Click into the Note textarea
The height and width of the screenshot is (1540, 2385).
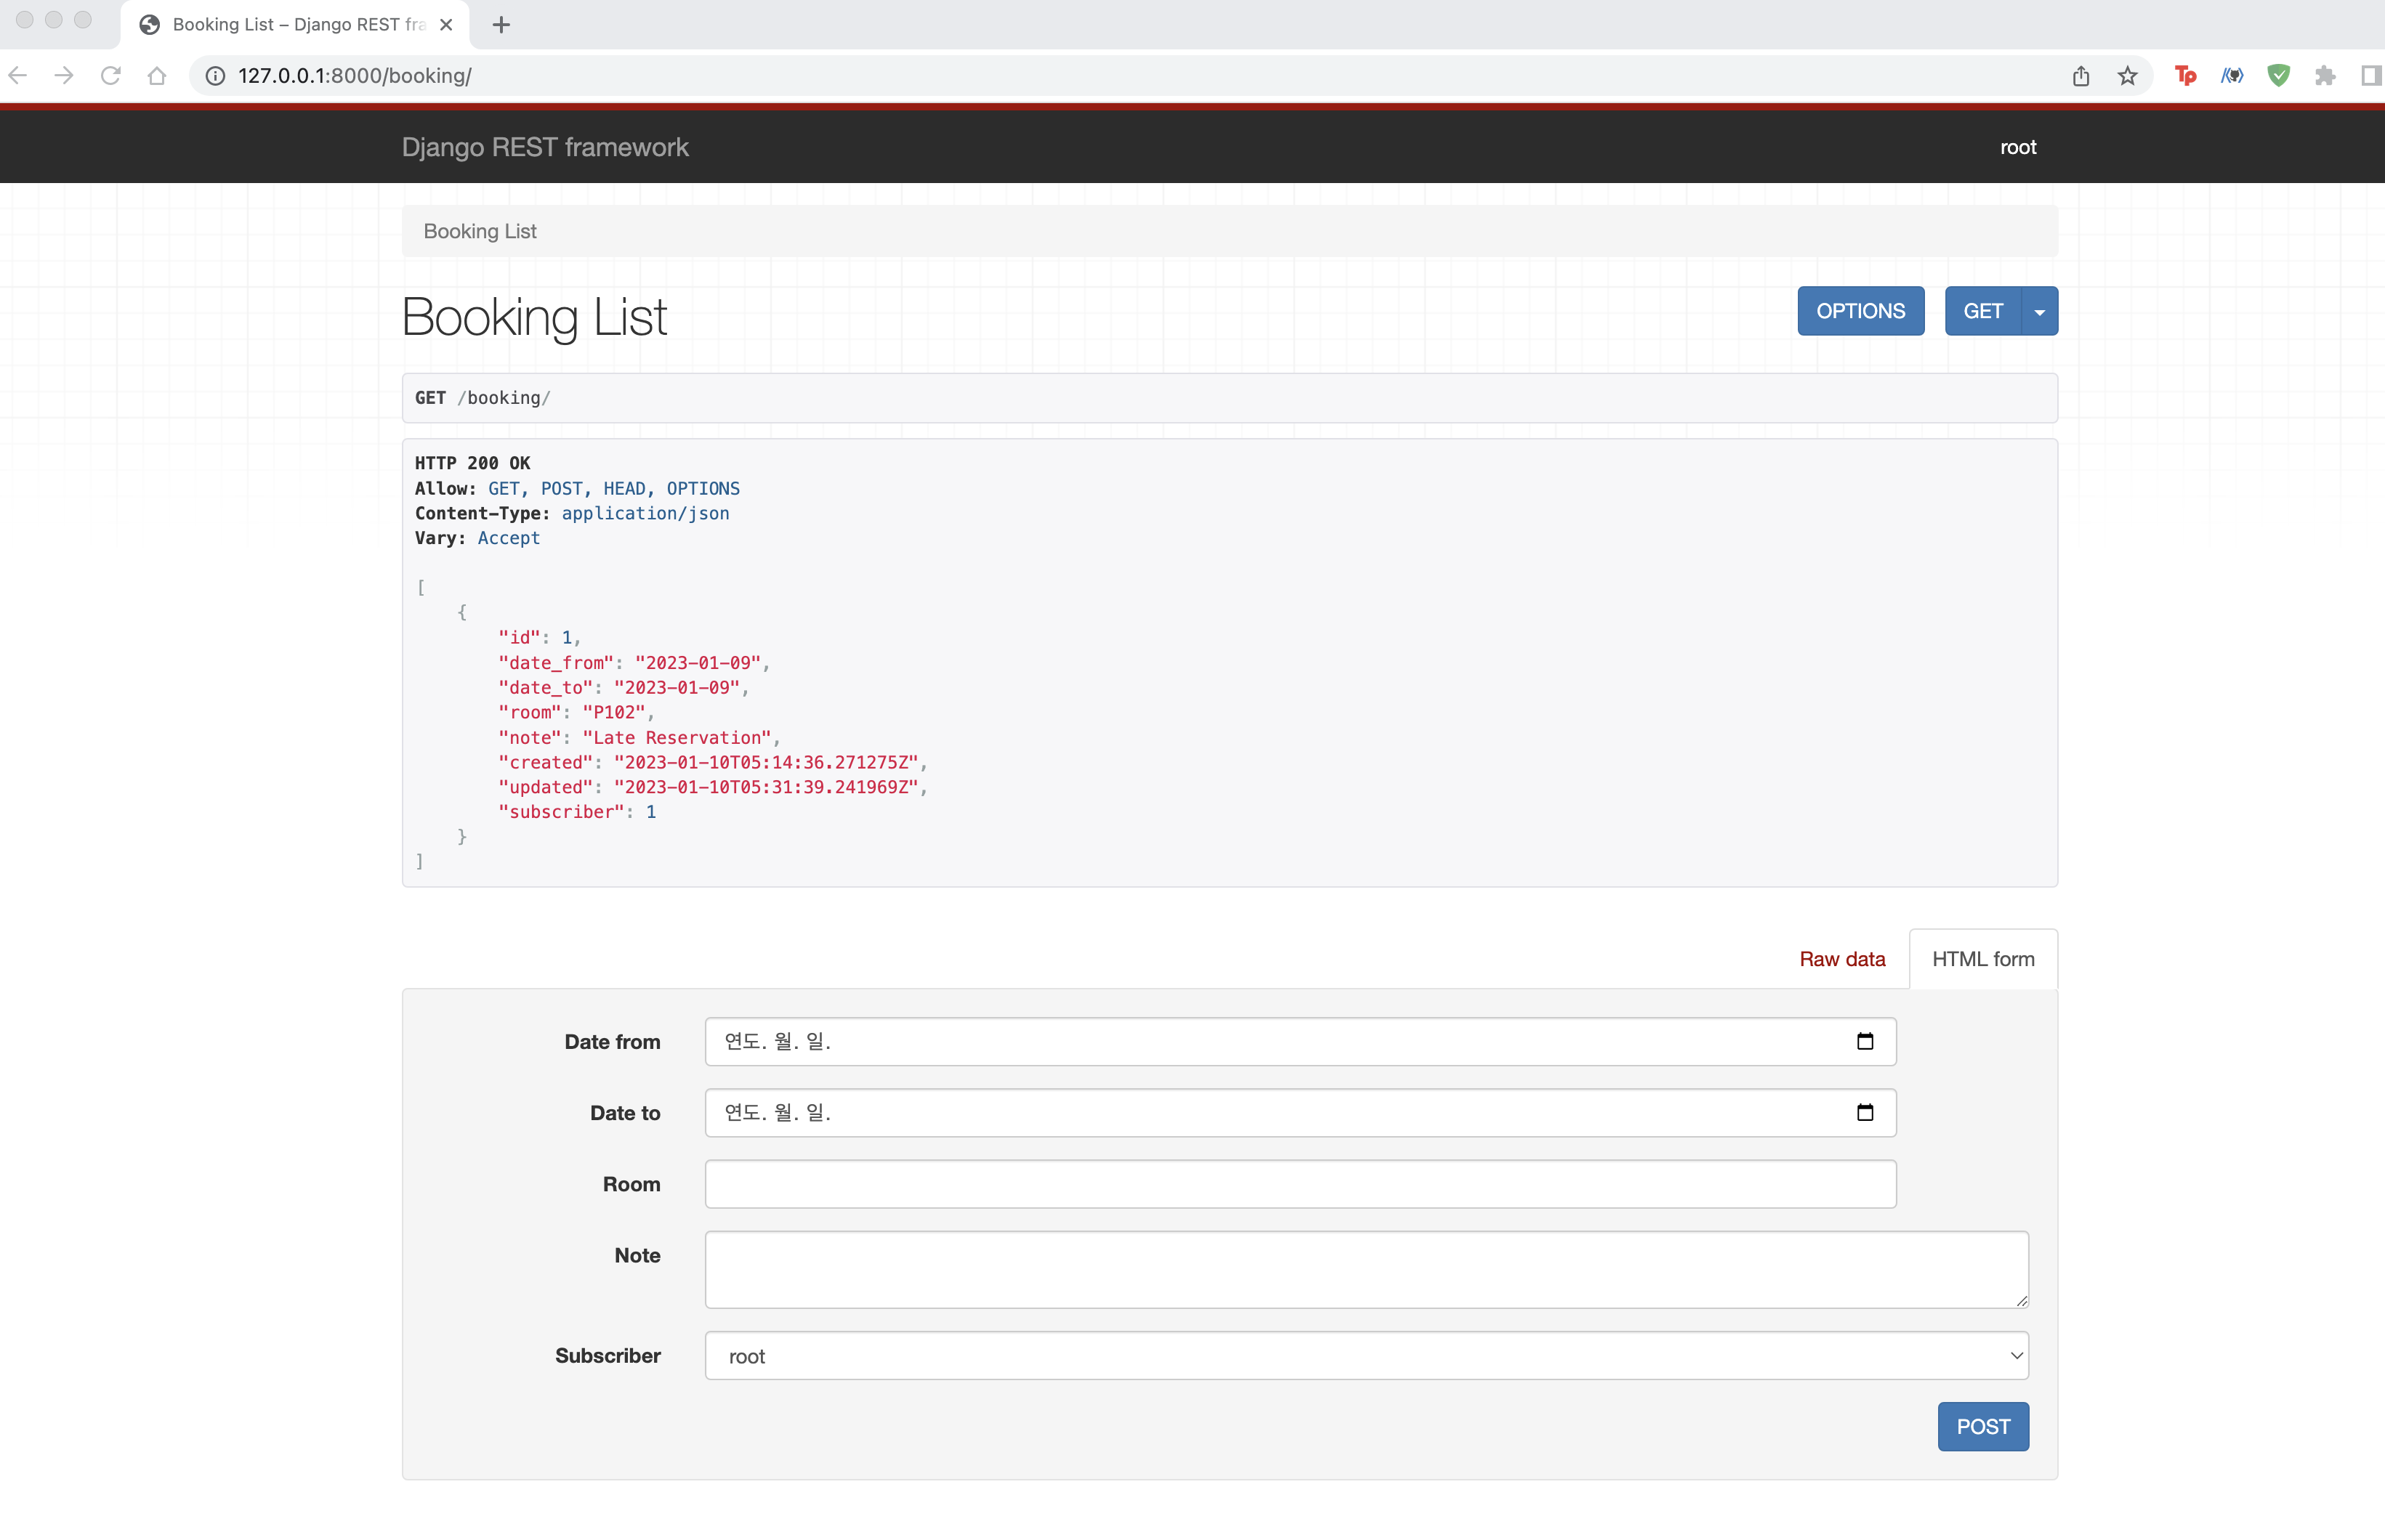(x=1365, y=1269)
